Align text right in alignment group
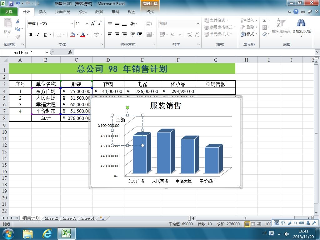 pos(124,34)
